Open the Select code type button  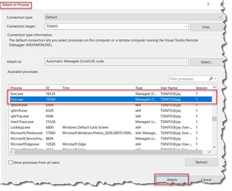point(207,62)
